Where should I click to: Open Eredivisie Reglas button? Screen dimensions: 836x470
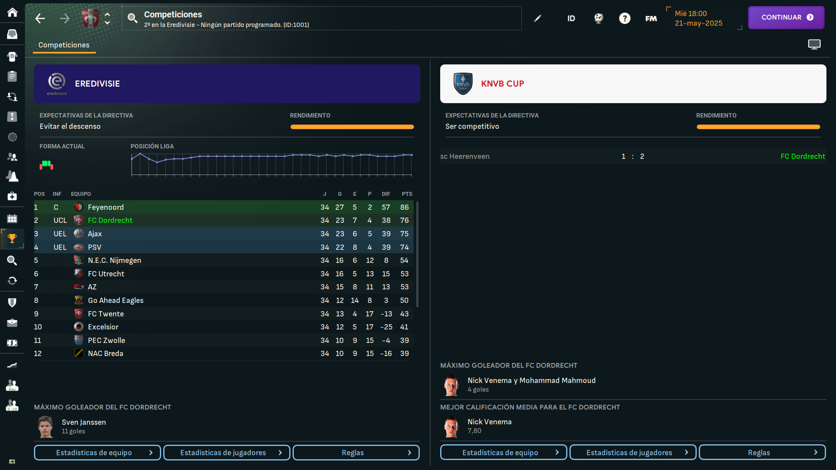[356, 453]
